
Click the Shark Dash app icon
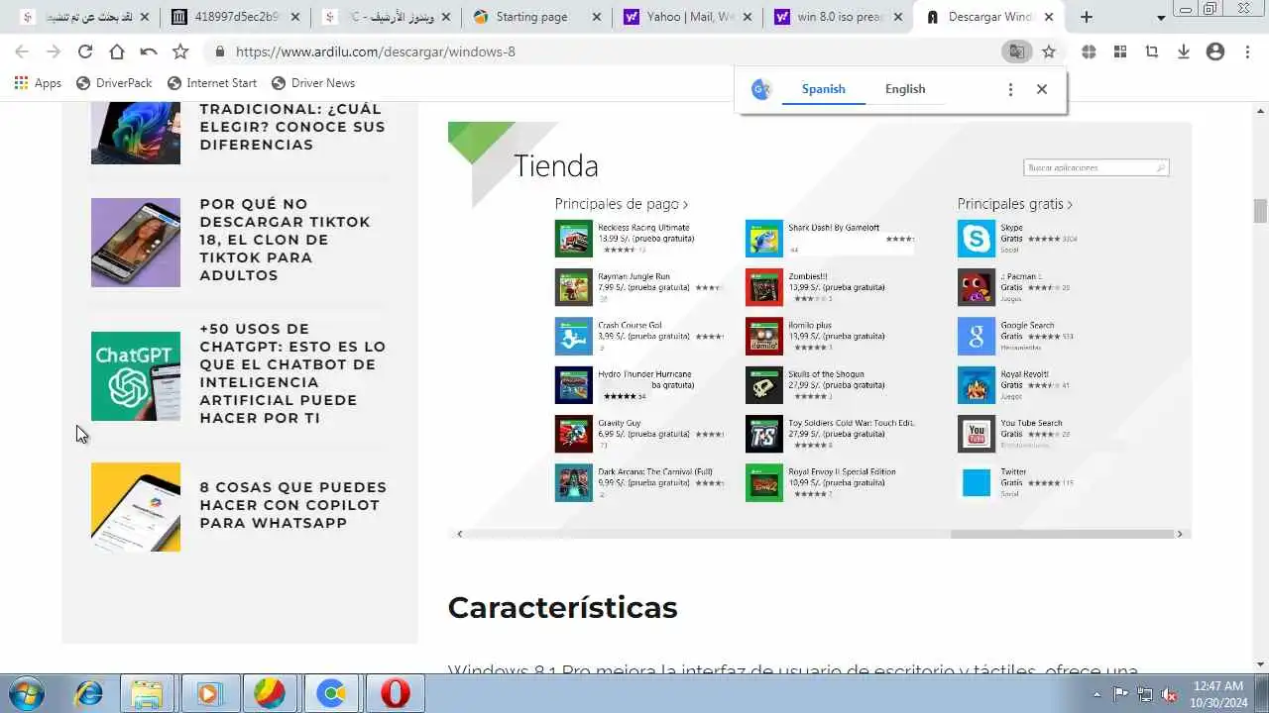pos(764,239)
